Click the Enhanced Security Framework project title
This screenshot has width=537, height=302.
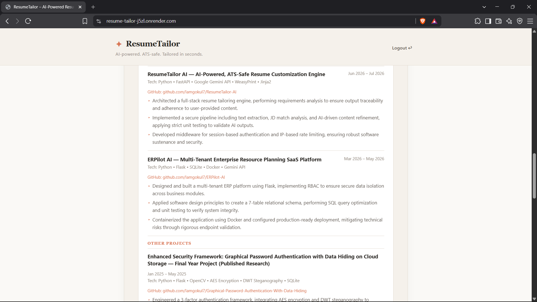(263, 260)
